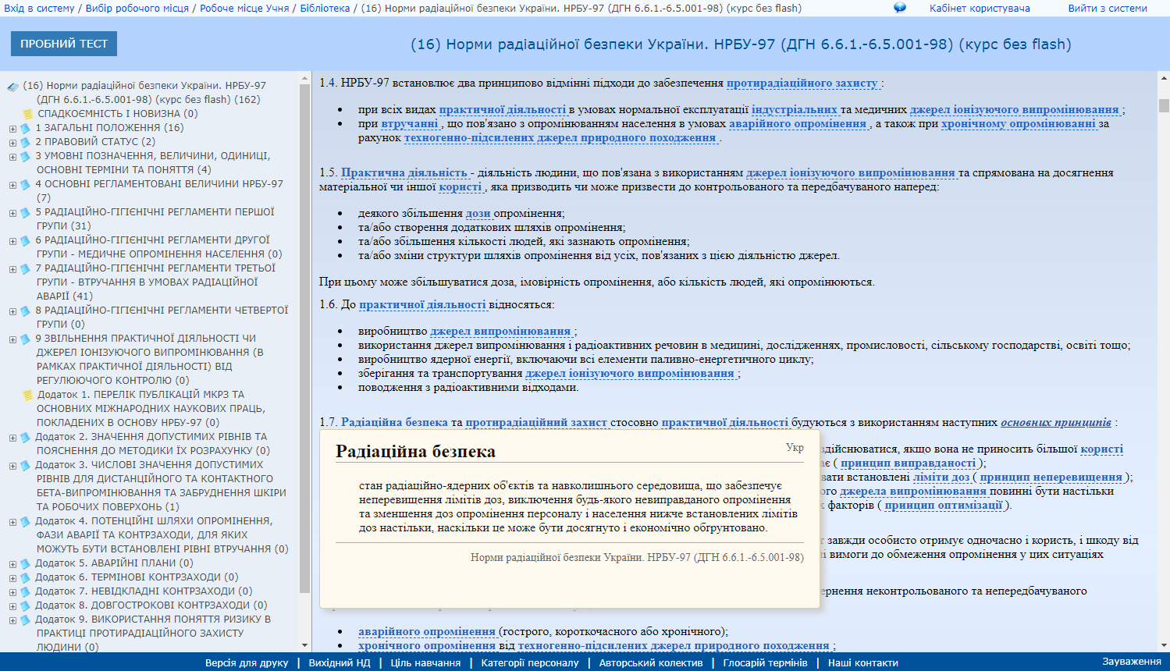
Task: Click book icon of 1 ЗАГАЛЬНІ ПОЛОЖЕННЯ
Action: click(x=25, y=128)
